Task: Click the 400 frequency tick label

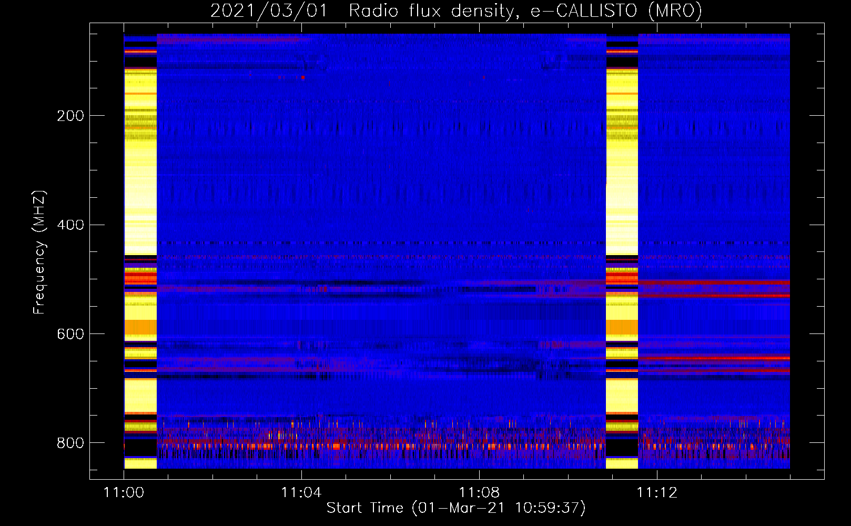Action: click(x=70, y=225)
